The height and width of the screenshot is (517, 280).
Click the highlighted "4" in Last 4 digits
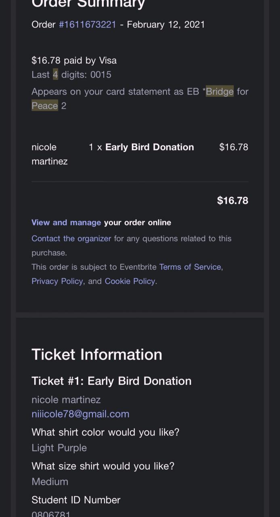(x=55, y=75)
